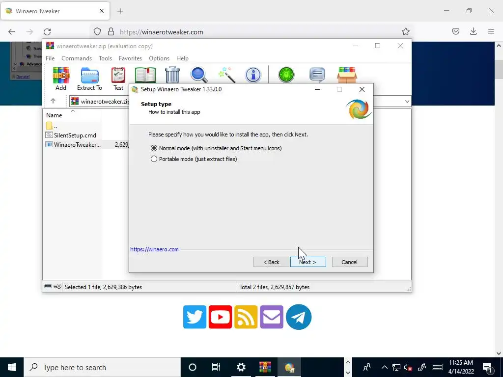Open the Options menu in WinRAR

(x=159, y=58)
